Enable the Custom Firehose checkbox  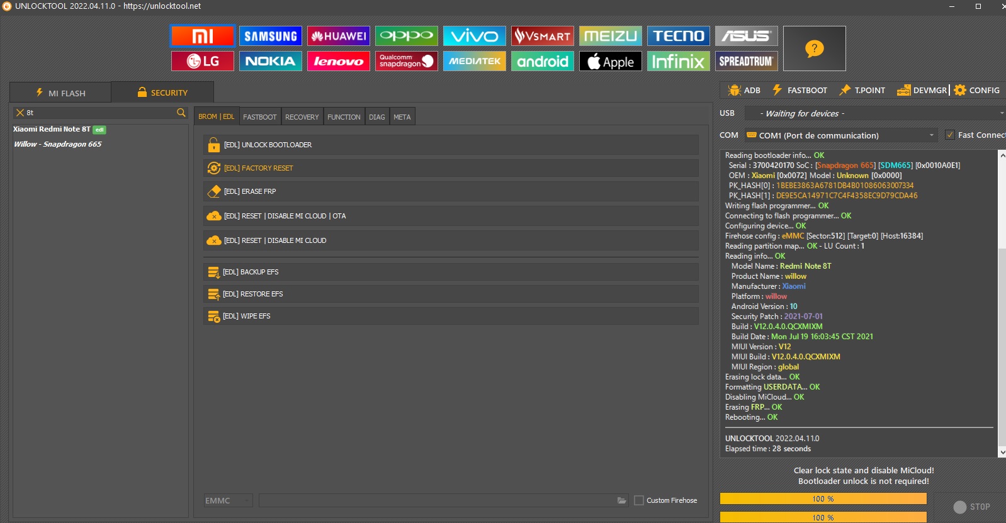[x=639, y=500]
